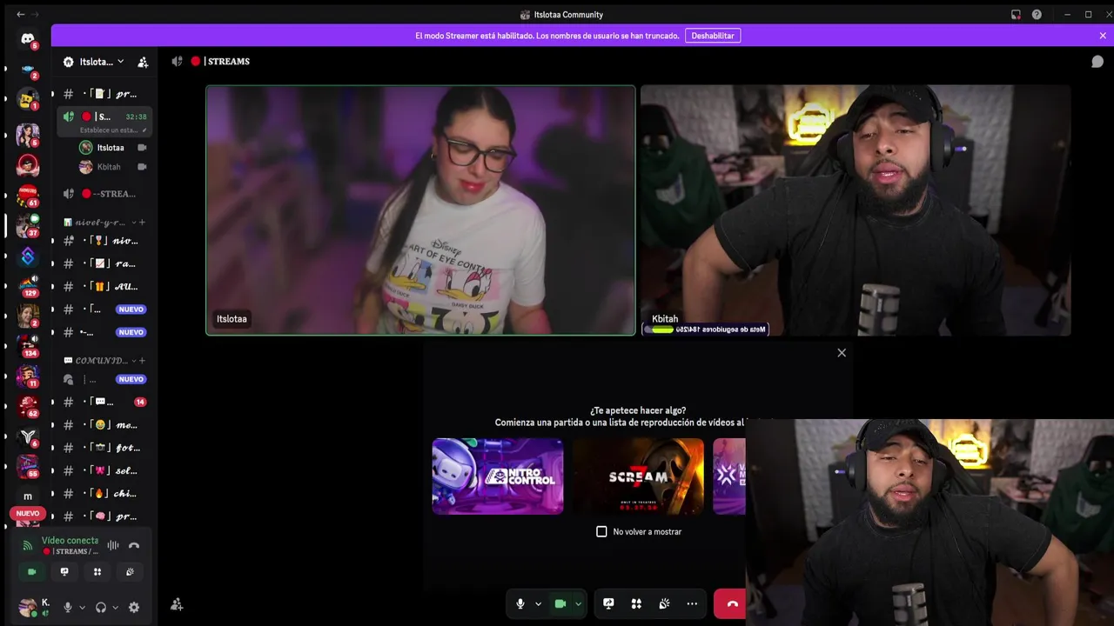Open the 'chi...' fire emoji channel

pos(104,493)
